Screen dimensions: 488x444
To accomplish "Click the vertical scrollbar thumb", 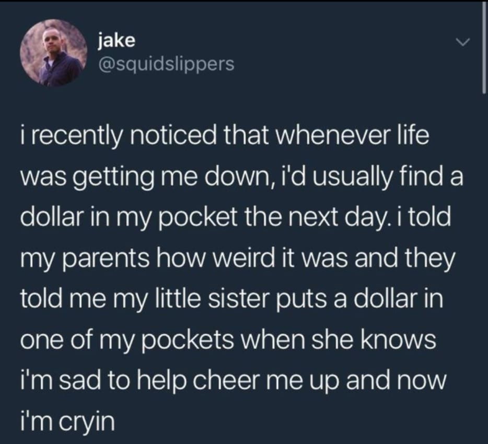I will tap(484, 46).
